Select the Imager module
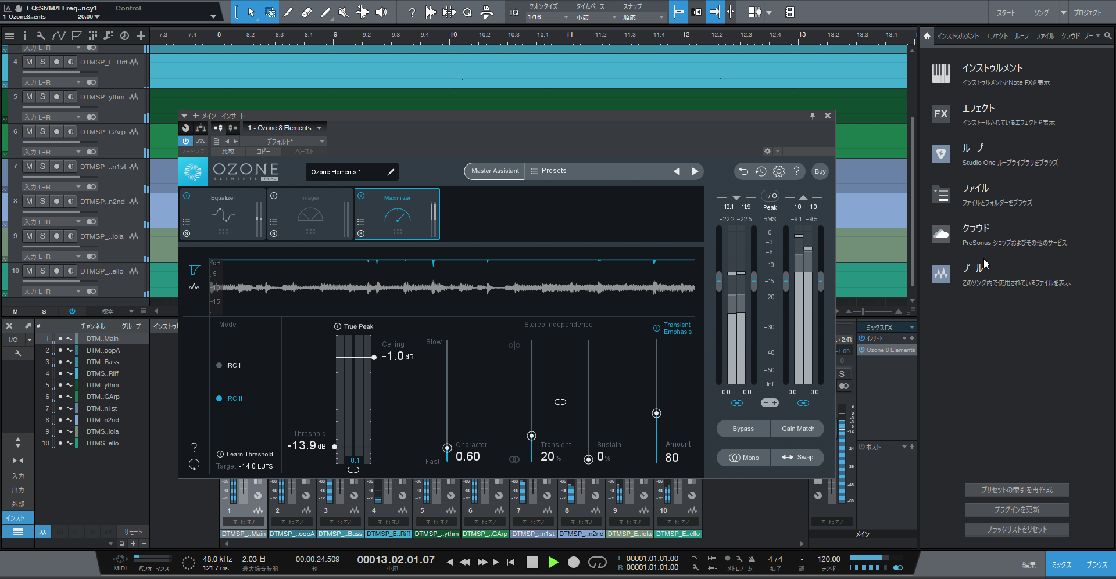The height and width of the screenshot is (579, 1116). pos(310,214)
